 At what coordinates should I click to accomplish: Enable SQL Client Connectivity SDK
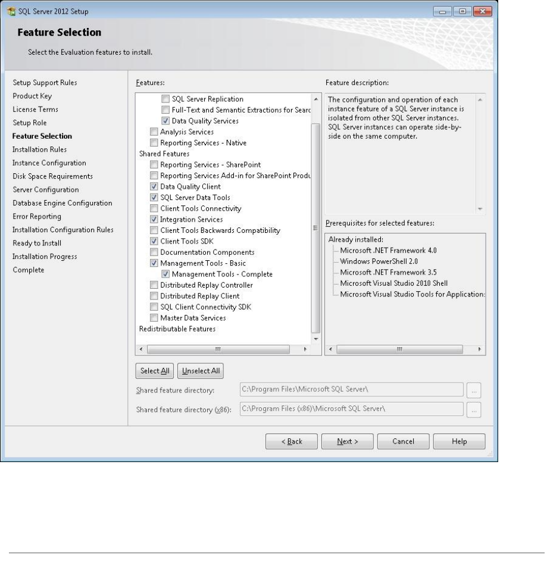pyautogui.click(x=154, y=307)
